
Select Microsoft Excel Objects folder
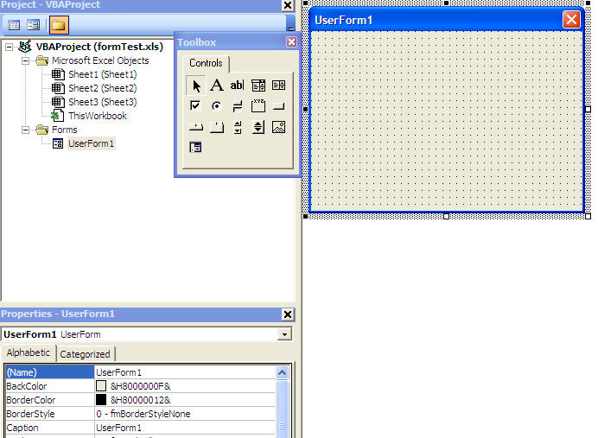(100, 60)
